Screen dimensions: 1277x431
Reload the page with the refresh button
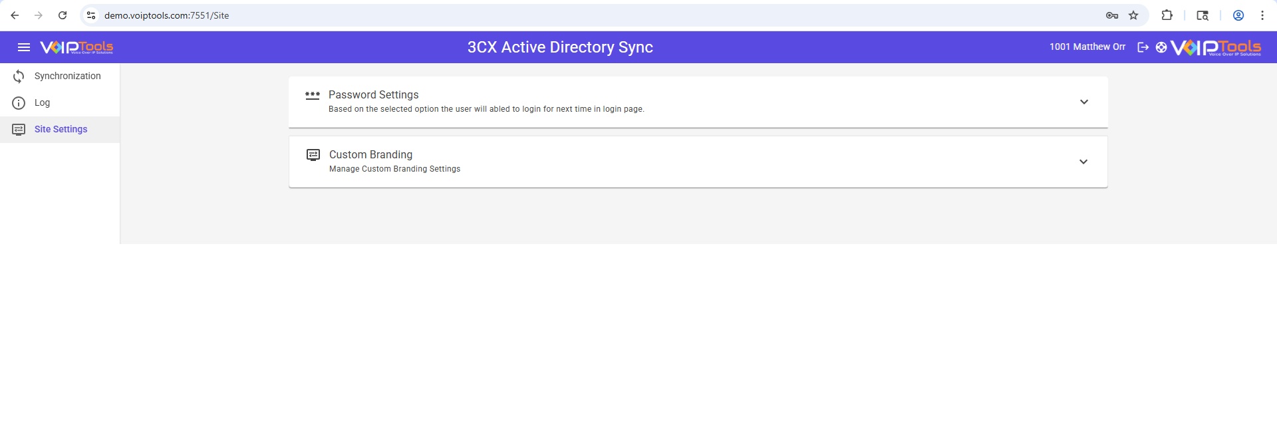tap(63, 15)
